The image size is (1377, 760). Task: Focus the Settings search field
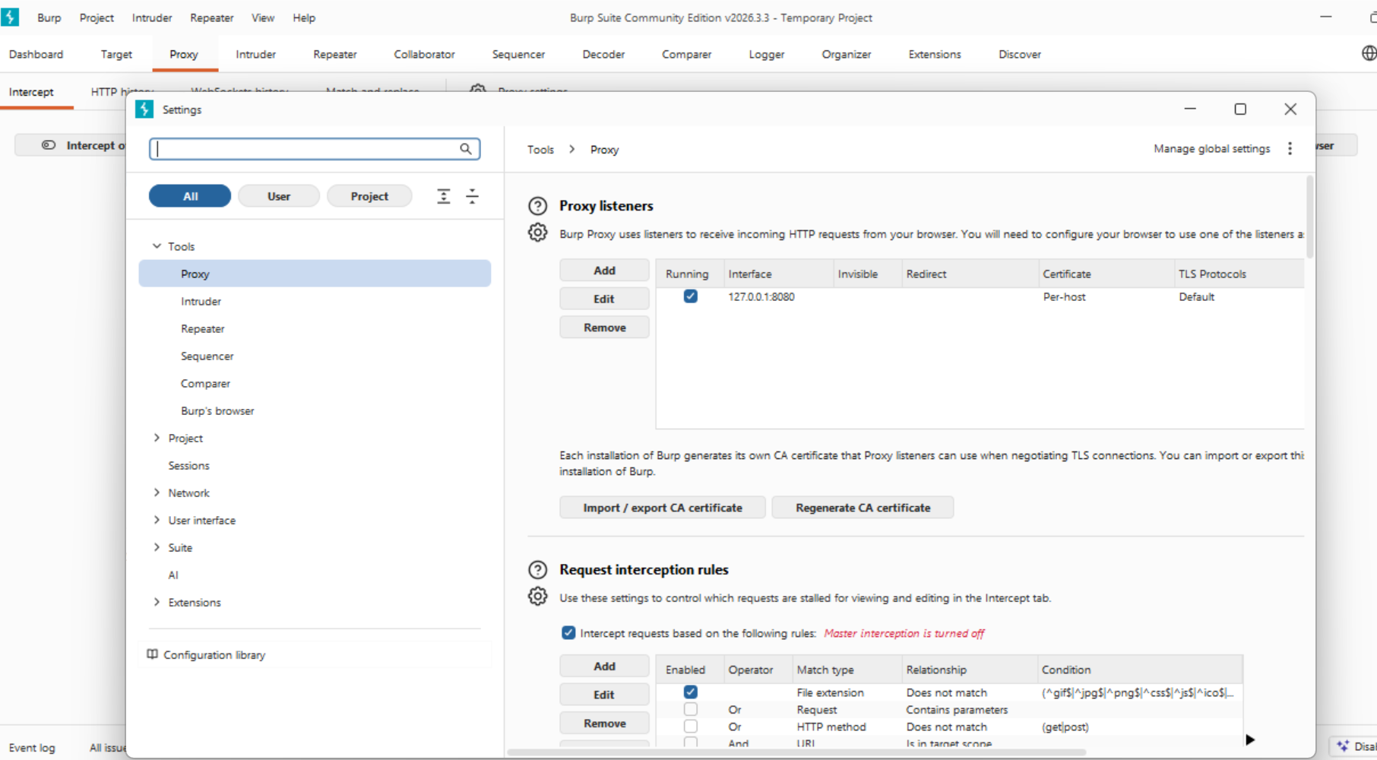(x=315, y=149)
